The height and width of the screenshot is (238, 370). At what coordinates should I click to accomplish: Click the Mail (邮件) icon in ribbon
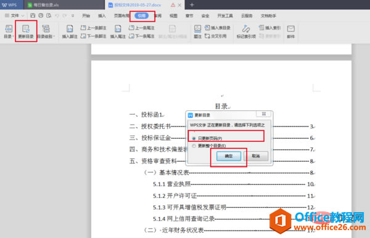coord(290,31)
